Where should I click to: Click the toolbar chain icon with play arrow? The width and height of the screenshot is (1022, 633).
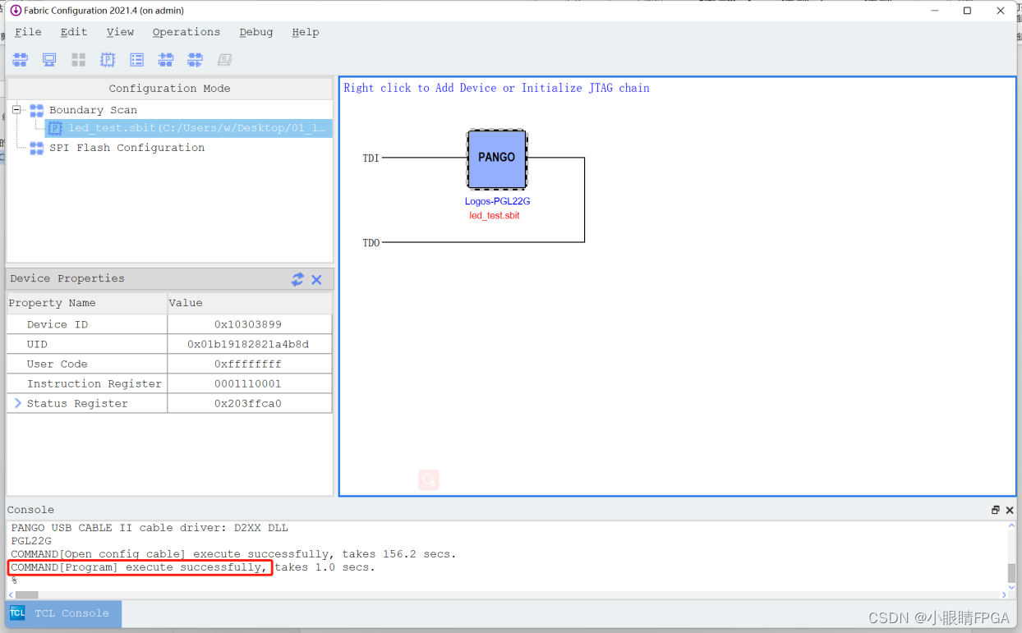[195, 60]
